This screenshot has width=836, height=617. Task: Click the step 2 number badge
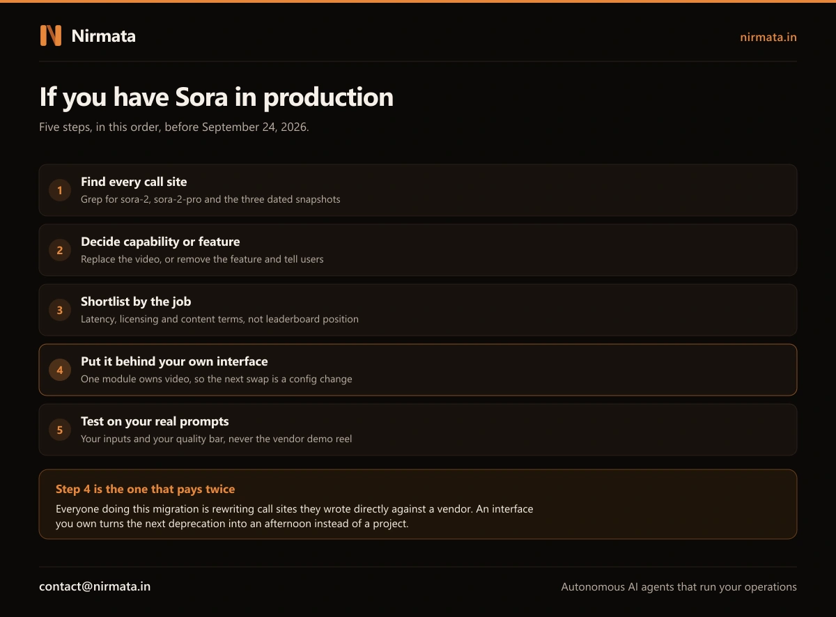pos(60,250)
